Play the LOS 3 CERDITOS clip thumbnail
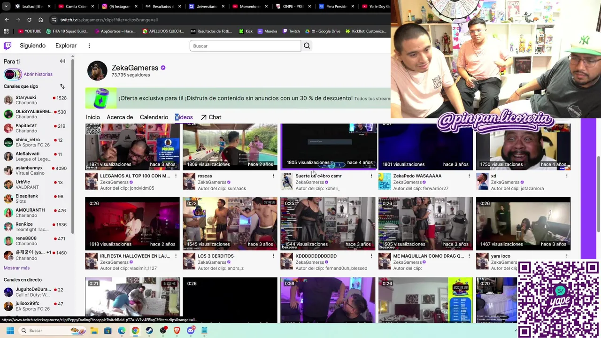Screen dimensions: 601x338 tap(230, 223)
